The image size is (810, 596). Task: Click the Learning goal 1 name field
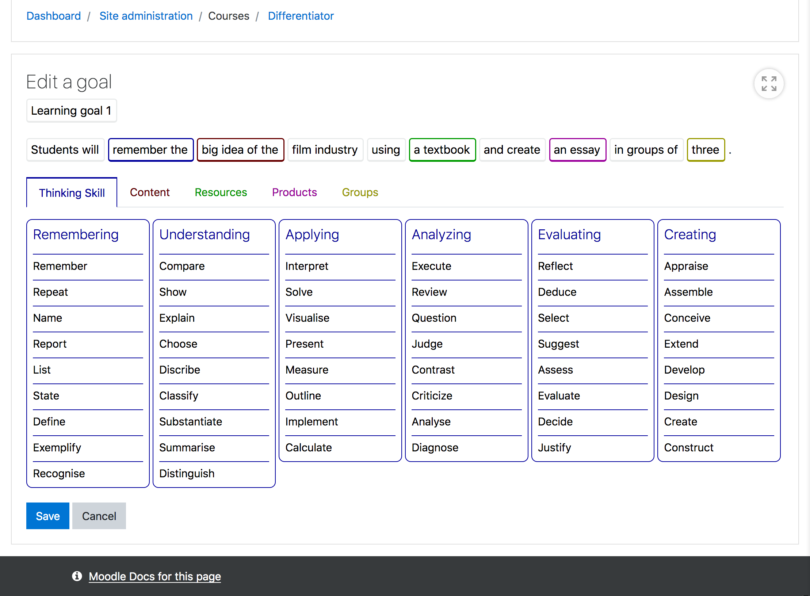click(72, 110)
